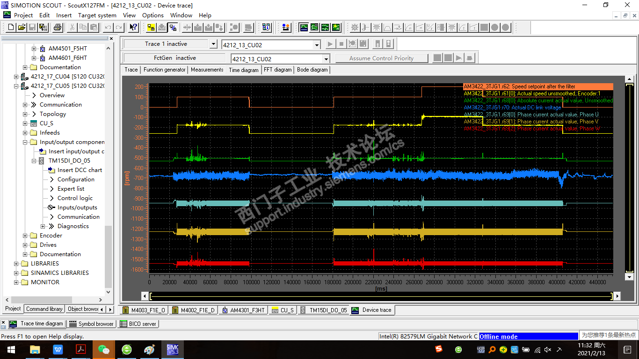
Task: Open the Target system menu
Action: [x=97, y=15]
